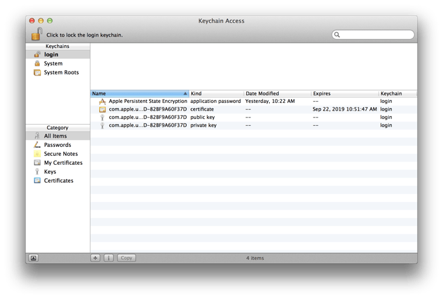Click the Keys category icon

pyautogui.click(x=37, y=171)
